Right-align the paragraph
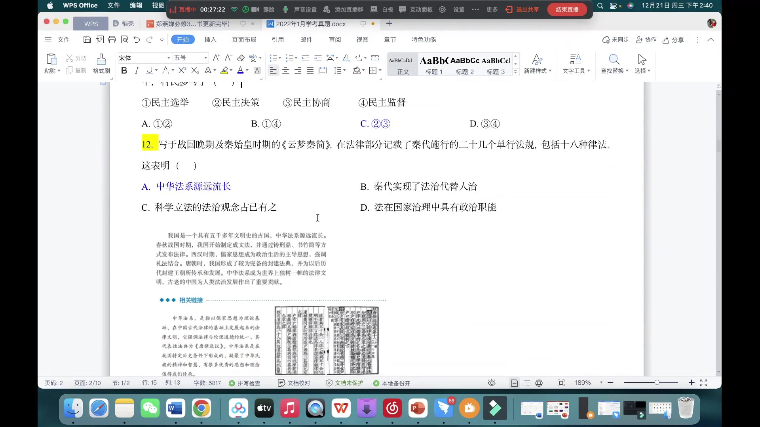The image size is (760, 427). pos(298,70)
